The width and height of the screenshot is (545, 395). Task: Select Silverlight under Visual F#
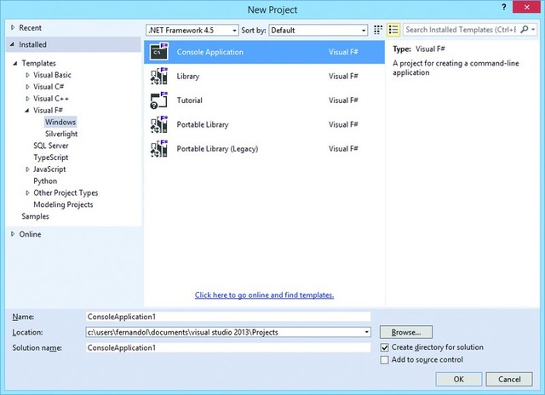pyautogui.click(x=61, y=134)
